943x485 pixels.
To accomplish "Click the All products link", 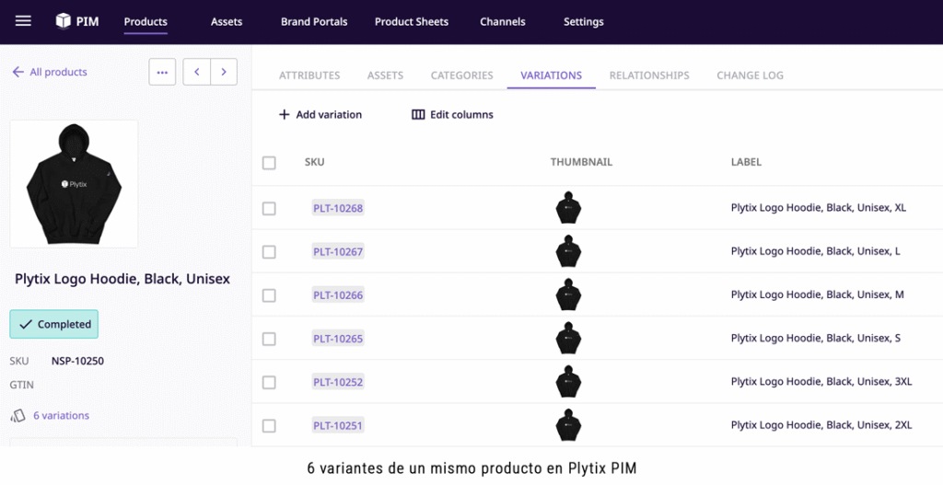I will (x=58, y=72).
